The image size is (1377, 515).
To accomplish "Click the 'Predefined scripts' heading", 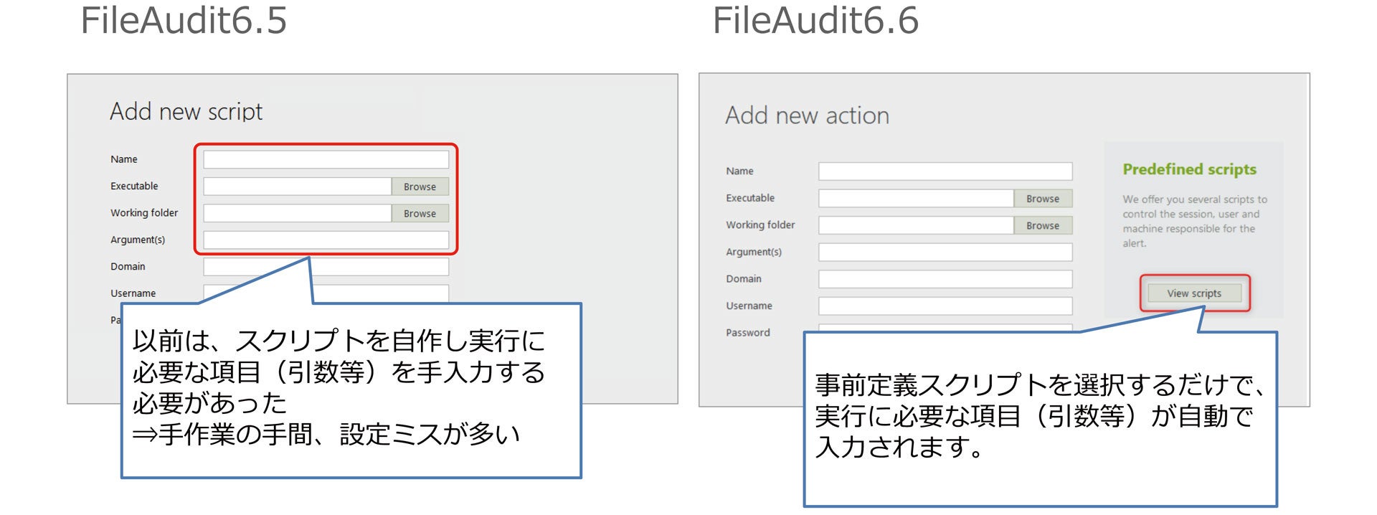I will point(1189,169).
